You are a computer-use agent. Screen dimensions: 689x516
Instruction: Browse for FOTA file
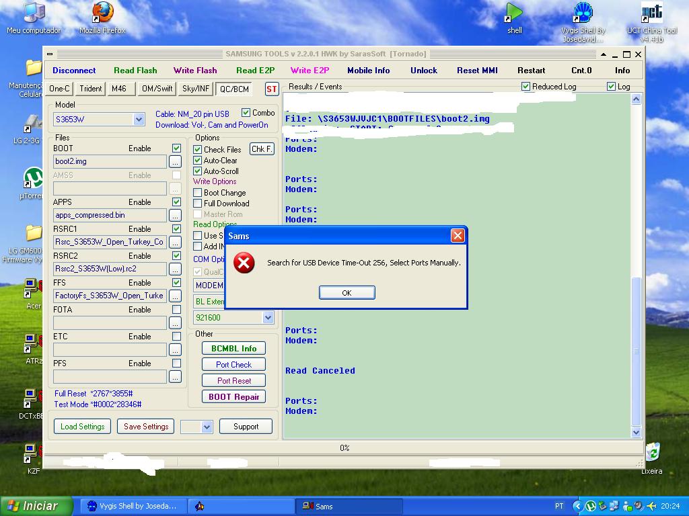[175, 323]
